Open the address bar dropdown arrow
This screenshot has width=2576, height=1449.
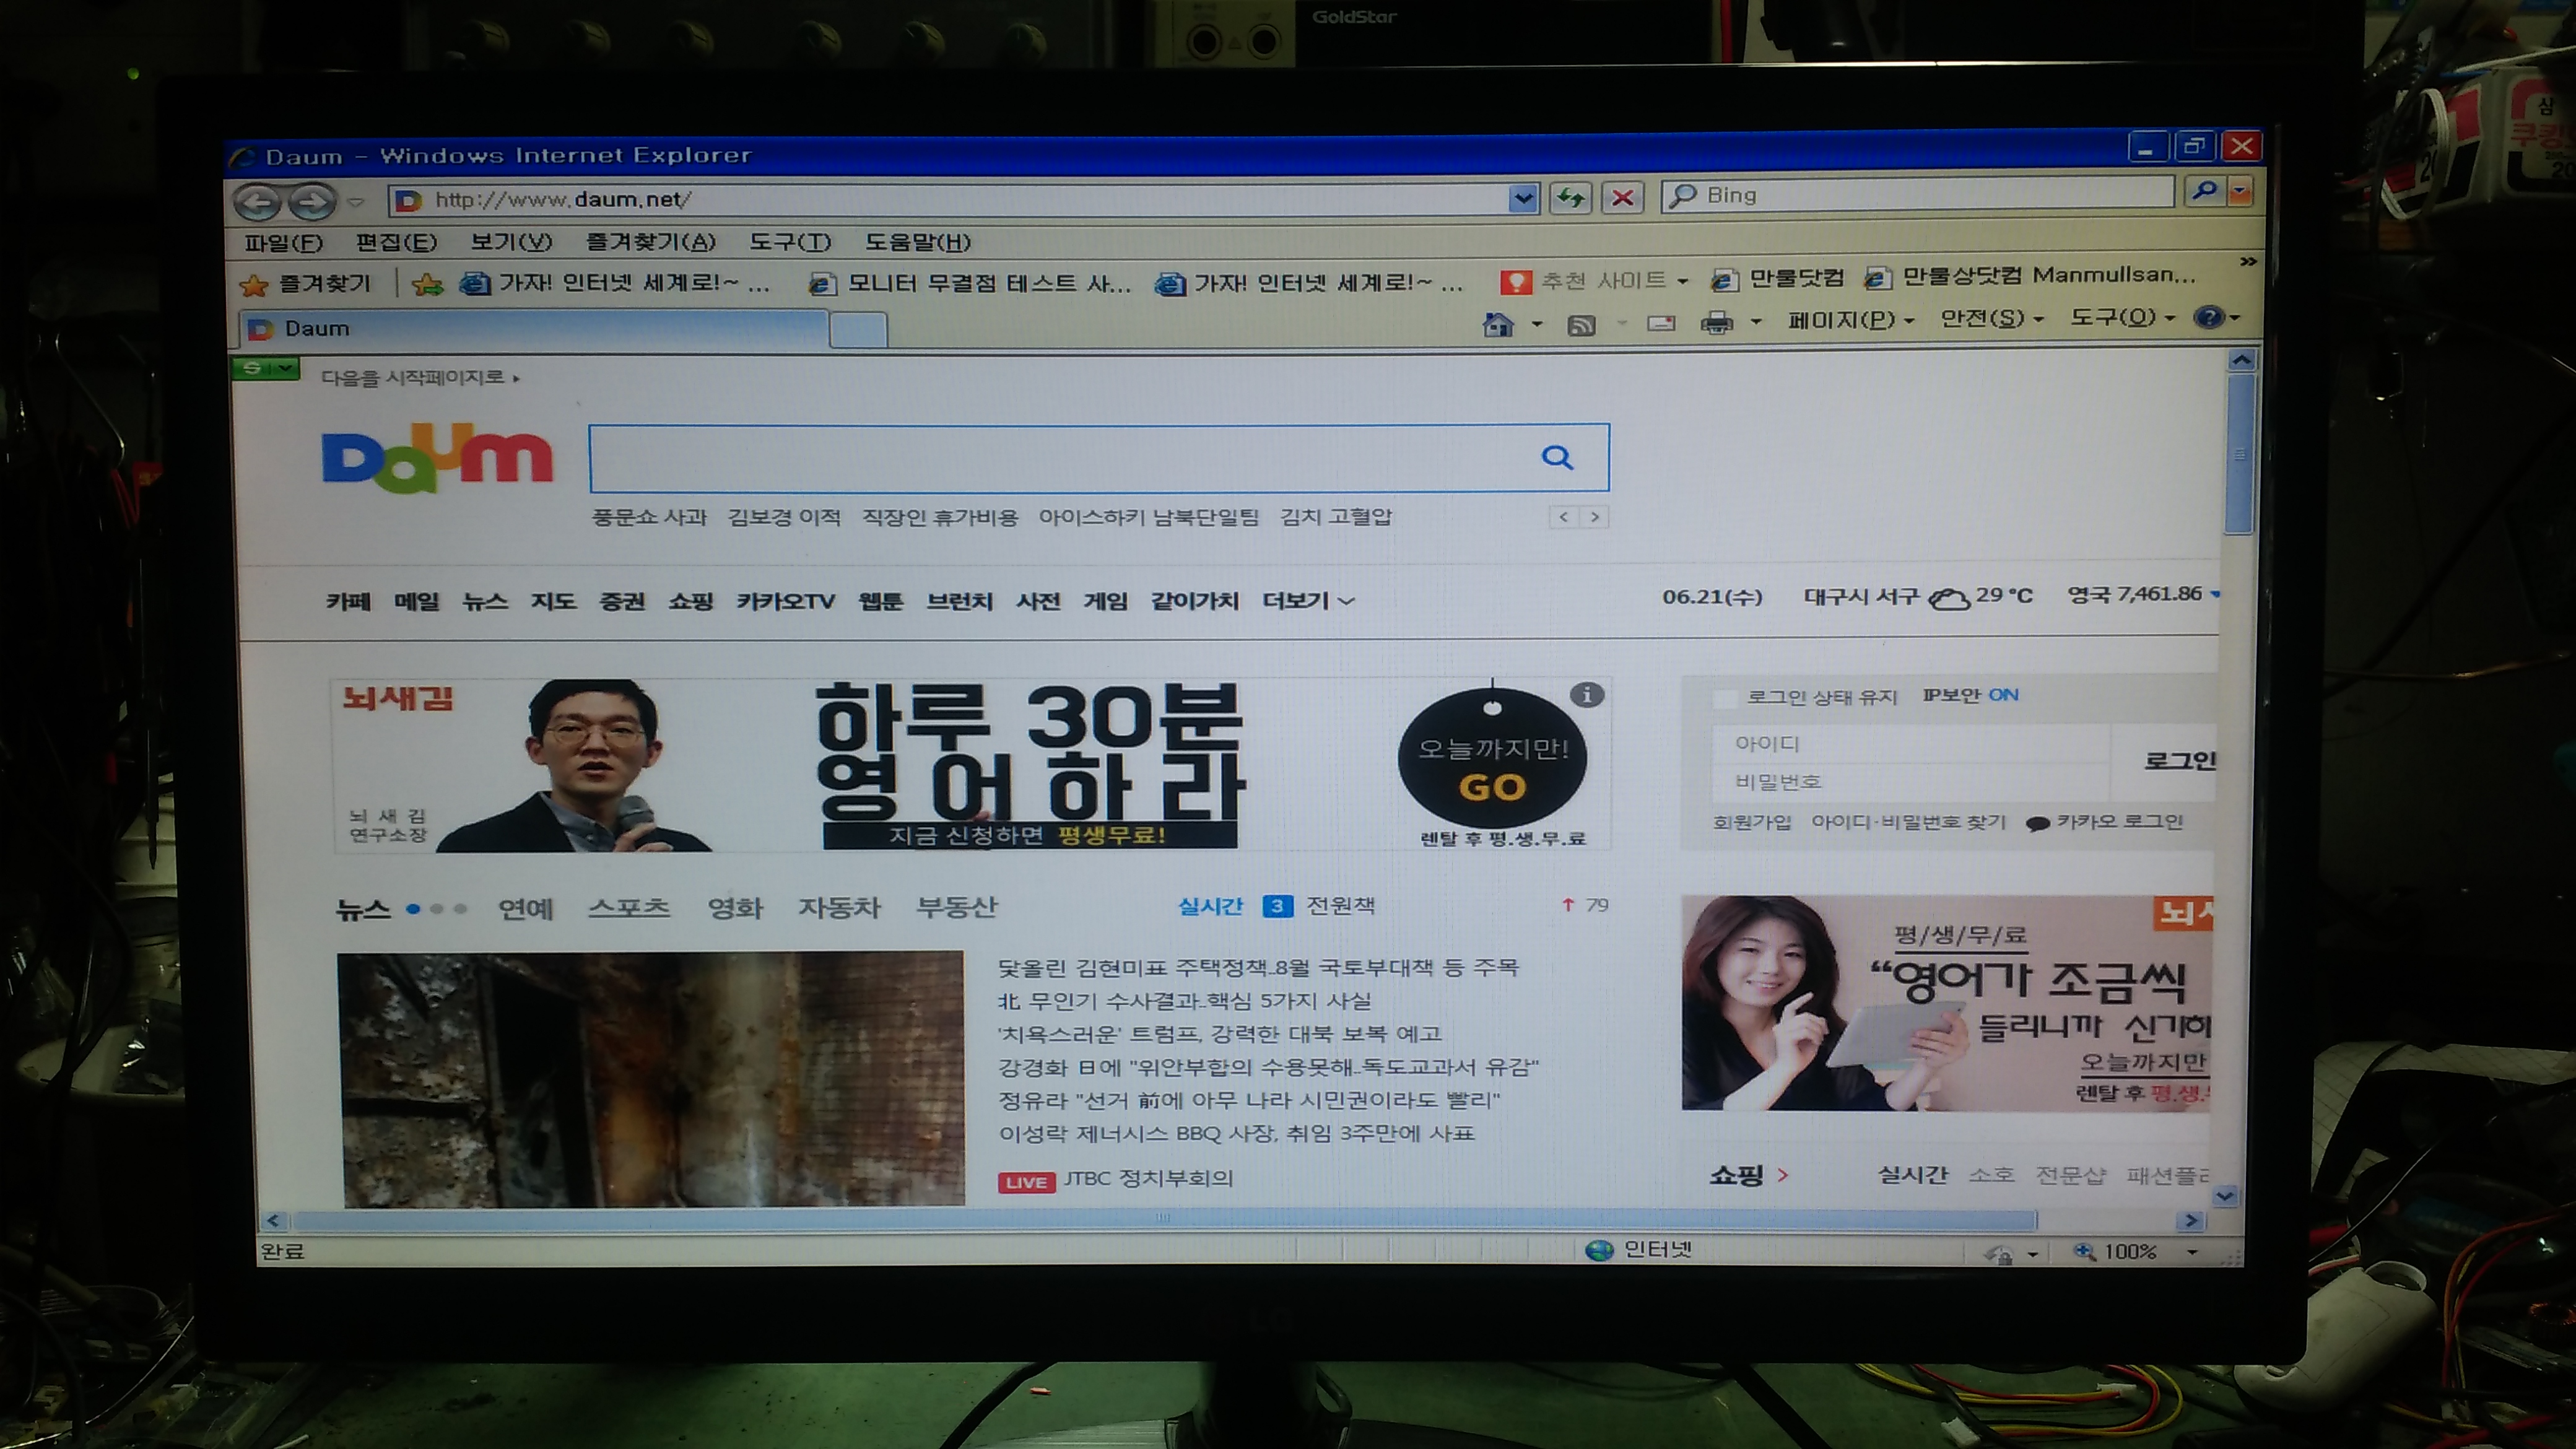point(1522,199)
